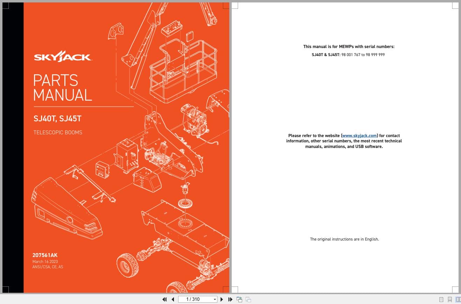Switch to single page view
Viewport: 461px width, 304px height.
[441, 299]
